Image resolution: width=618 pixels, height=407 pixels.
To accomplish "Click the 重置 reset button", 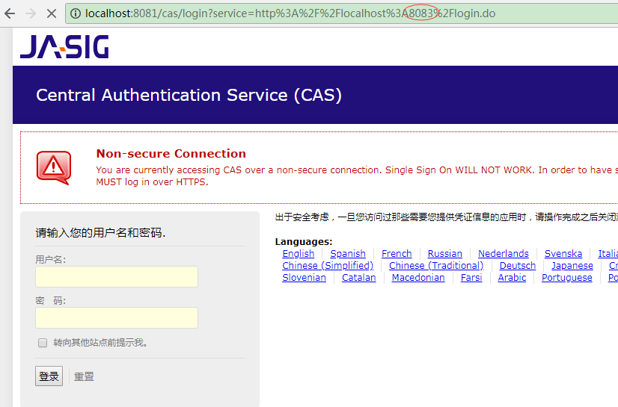I will point(84,376).
